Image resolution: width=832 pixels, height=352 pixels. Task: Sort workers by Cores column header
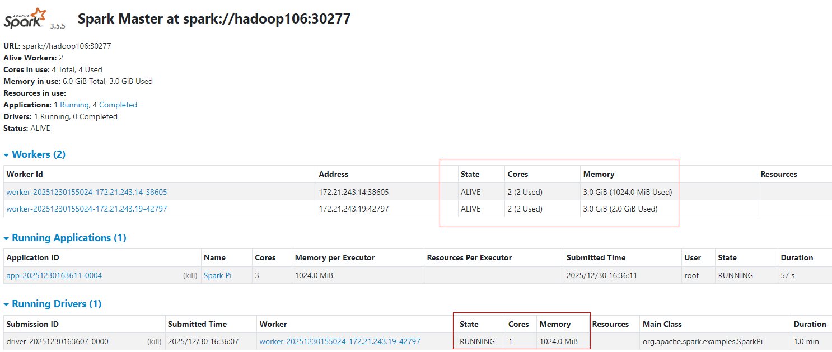518,174
